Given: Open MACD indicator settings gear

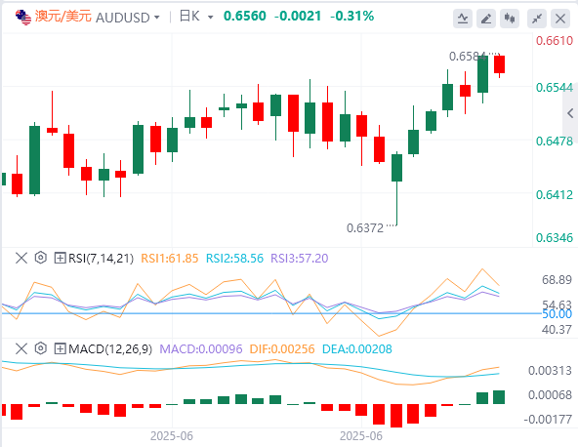Looking at the screenshot, I should point(41,348).
